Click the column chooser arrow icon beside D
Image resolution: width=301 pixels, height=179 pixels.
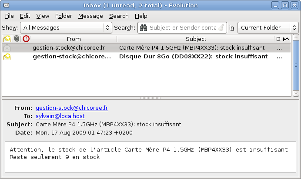(286, 39)
